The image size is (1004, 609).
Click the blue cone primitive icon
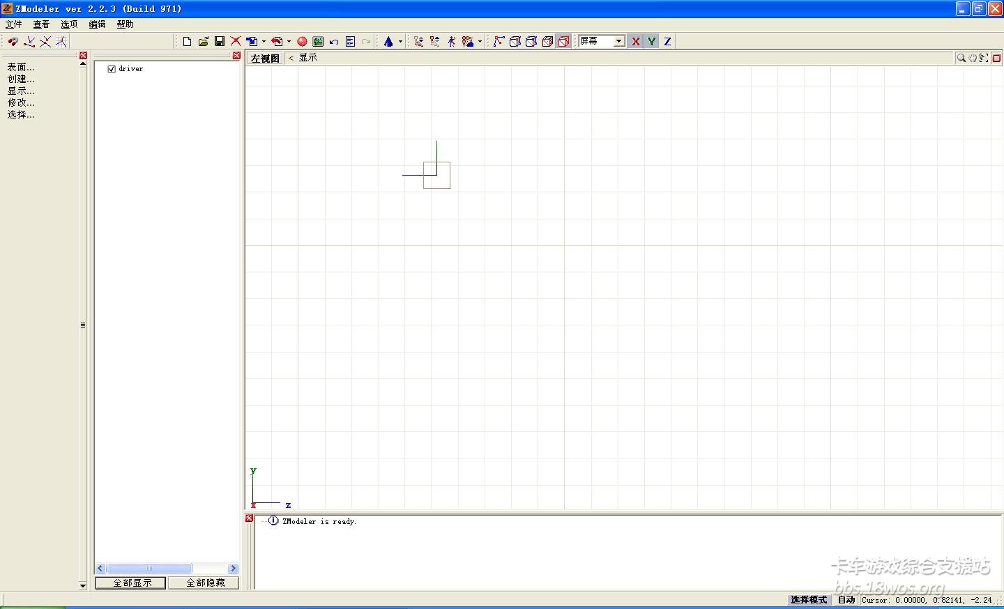(389, 42)
